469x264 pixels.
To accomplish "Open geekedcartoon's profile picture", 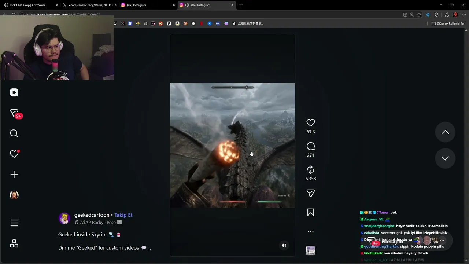I will tap(64, 218).
